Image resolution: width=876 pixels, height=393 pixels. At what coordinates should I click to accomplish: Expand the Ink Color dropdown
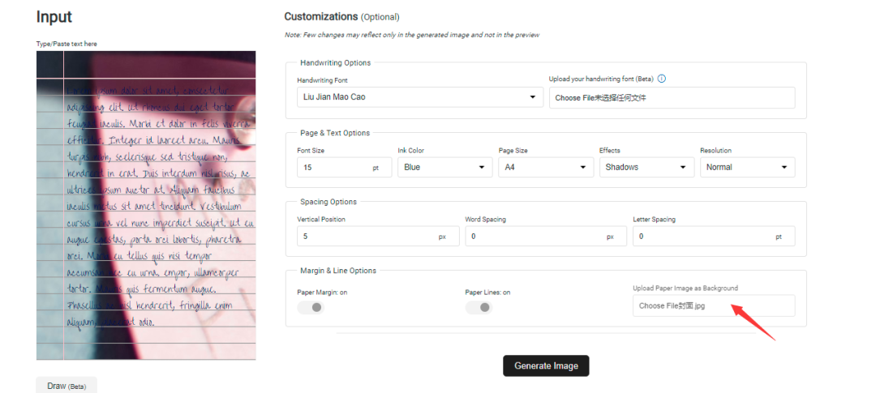coord(444,167)
